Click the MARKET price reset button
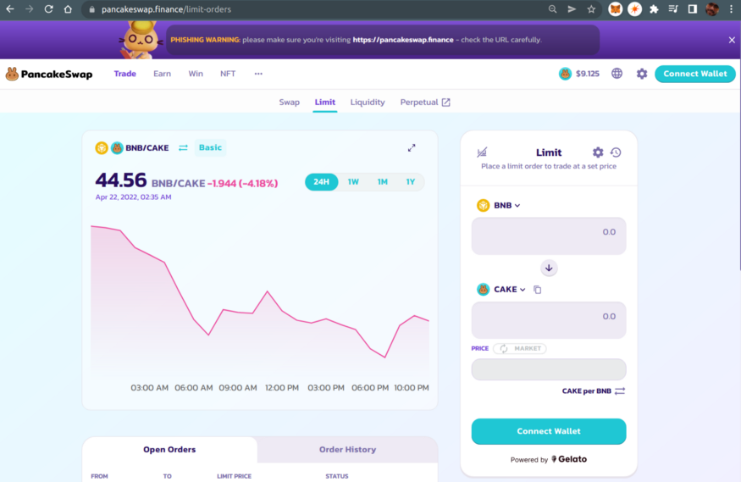The image size is (741, 482). click(x=520, y=349)
